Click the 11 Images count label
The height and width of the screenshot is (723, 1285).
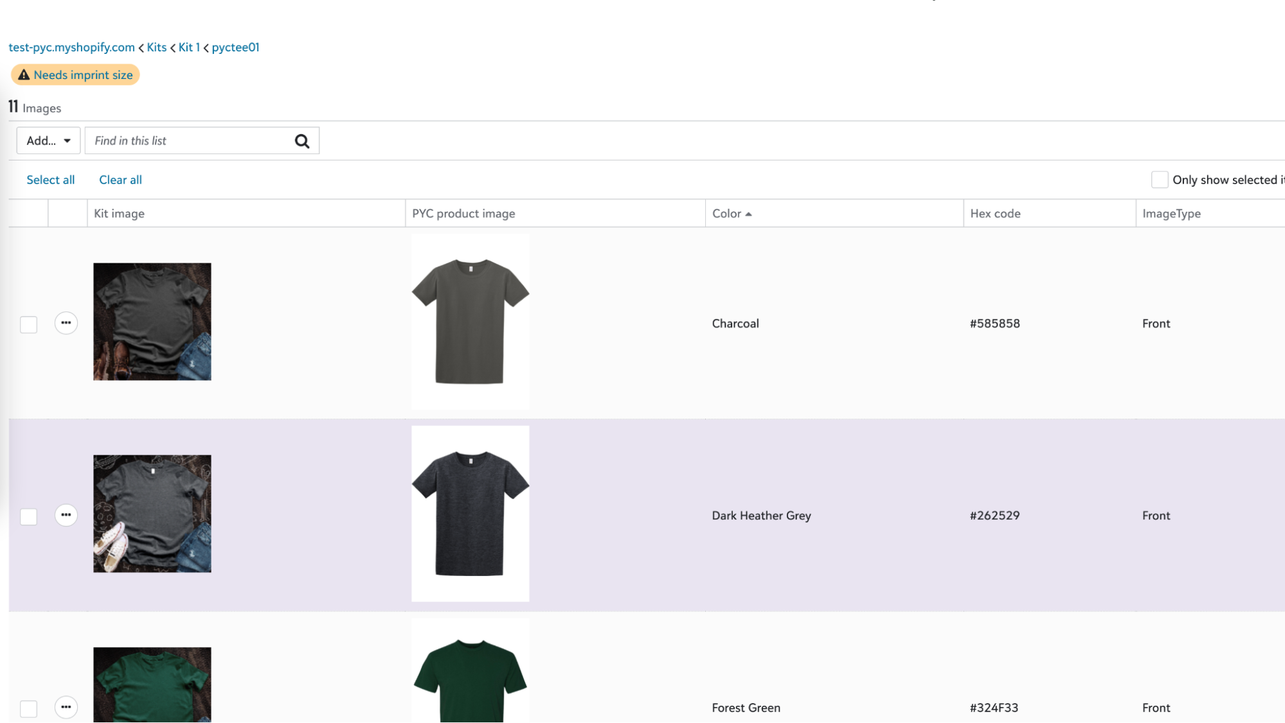pyautogui.click(x=35, y=107)
